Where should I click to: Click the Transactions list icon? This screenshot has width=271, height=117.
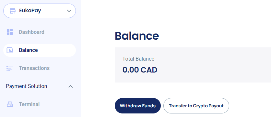10,68
